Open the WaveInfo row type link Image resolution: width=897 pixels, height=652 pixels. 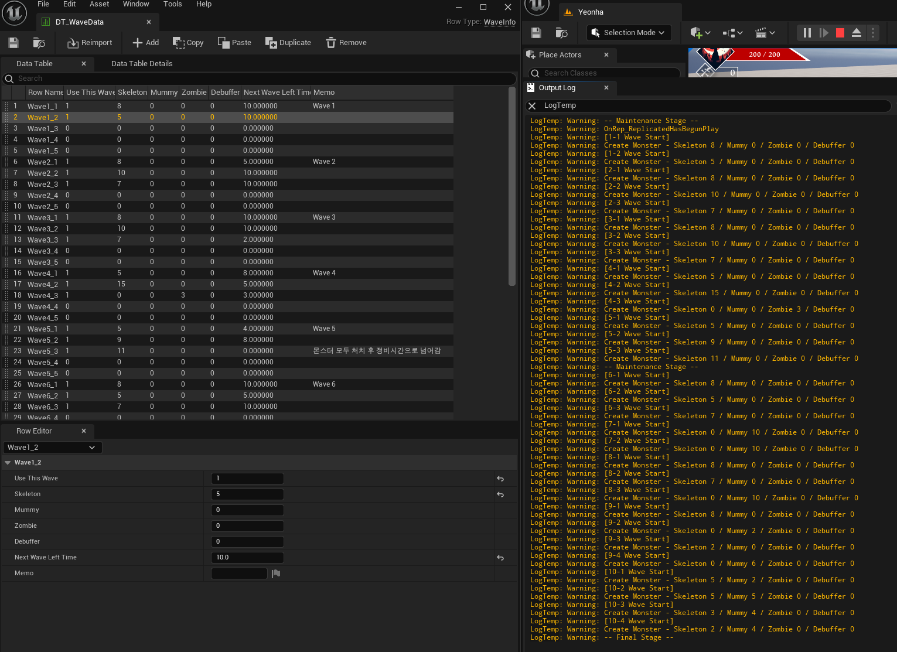pos(500,22)
